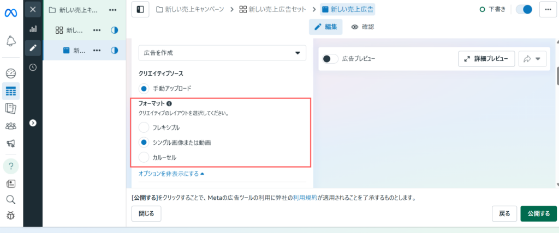Open the 利用規約 link
This screenshot has width=559, height=233.
pyautogui.click(x=303, y=198)
